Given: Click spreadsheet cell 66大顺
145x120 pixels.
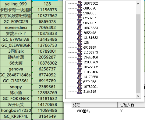Looking at the screenshot, I should (x=16, y=63).
